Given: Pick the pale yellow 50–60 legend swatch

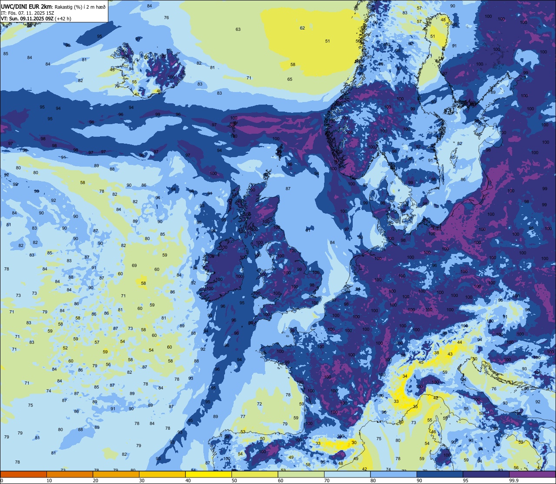Looking at the screenshot, I should [x=255, y=474].
